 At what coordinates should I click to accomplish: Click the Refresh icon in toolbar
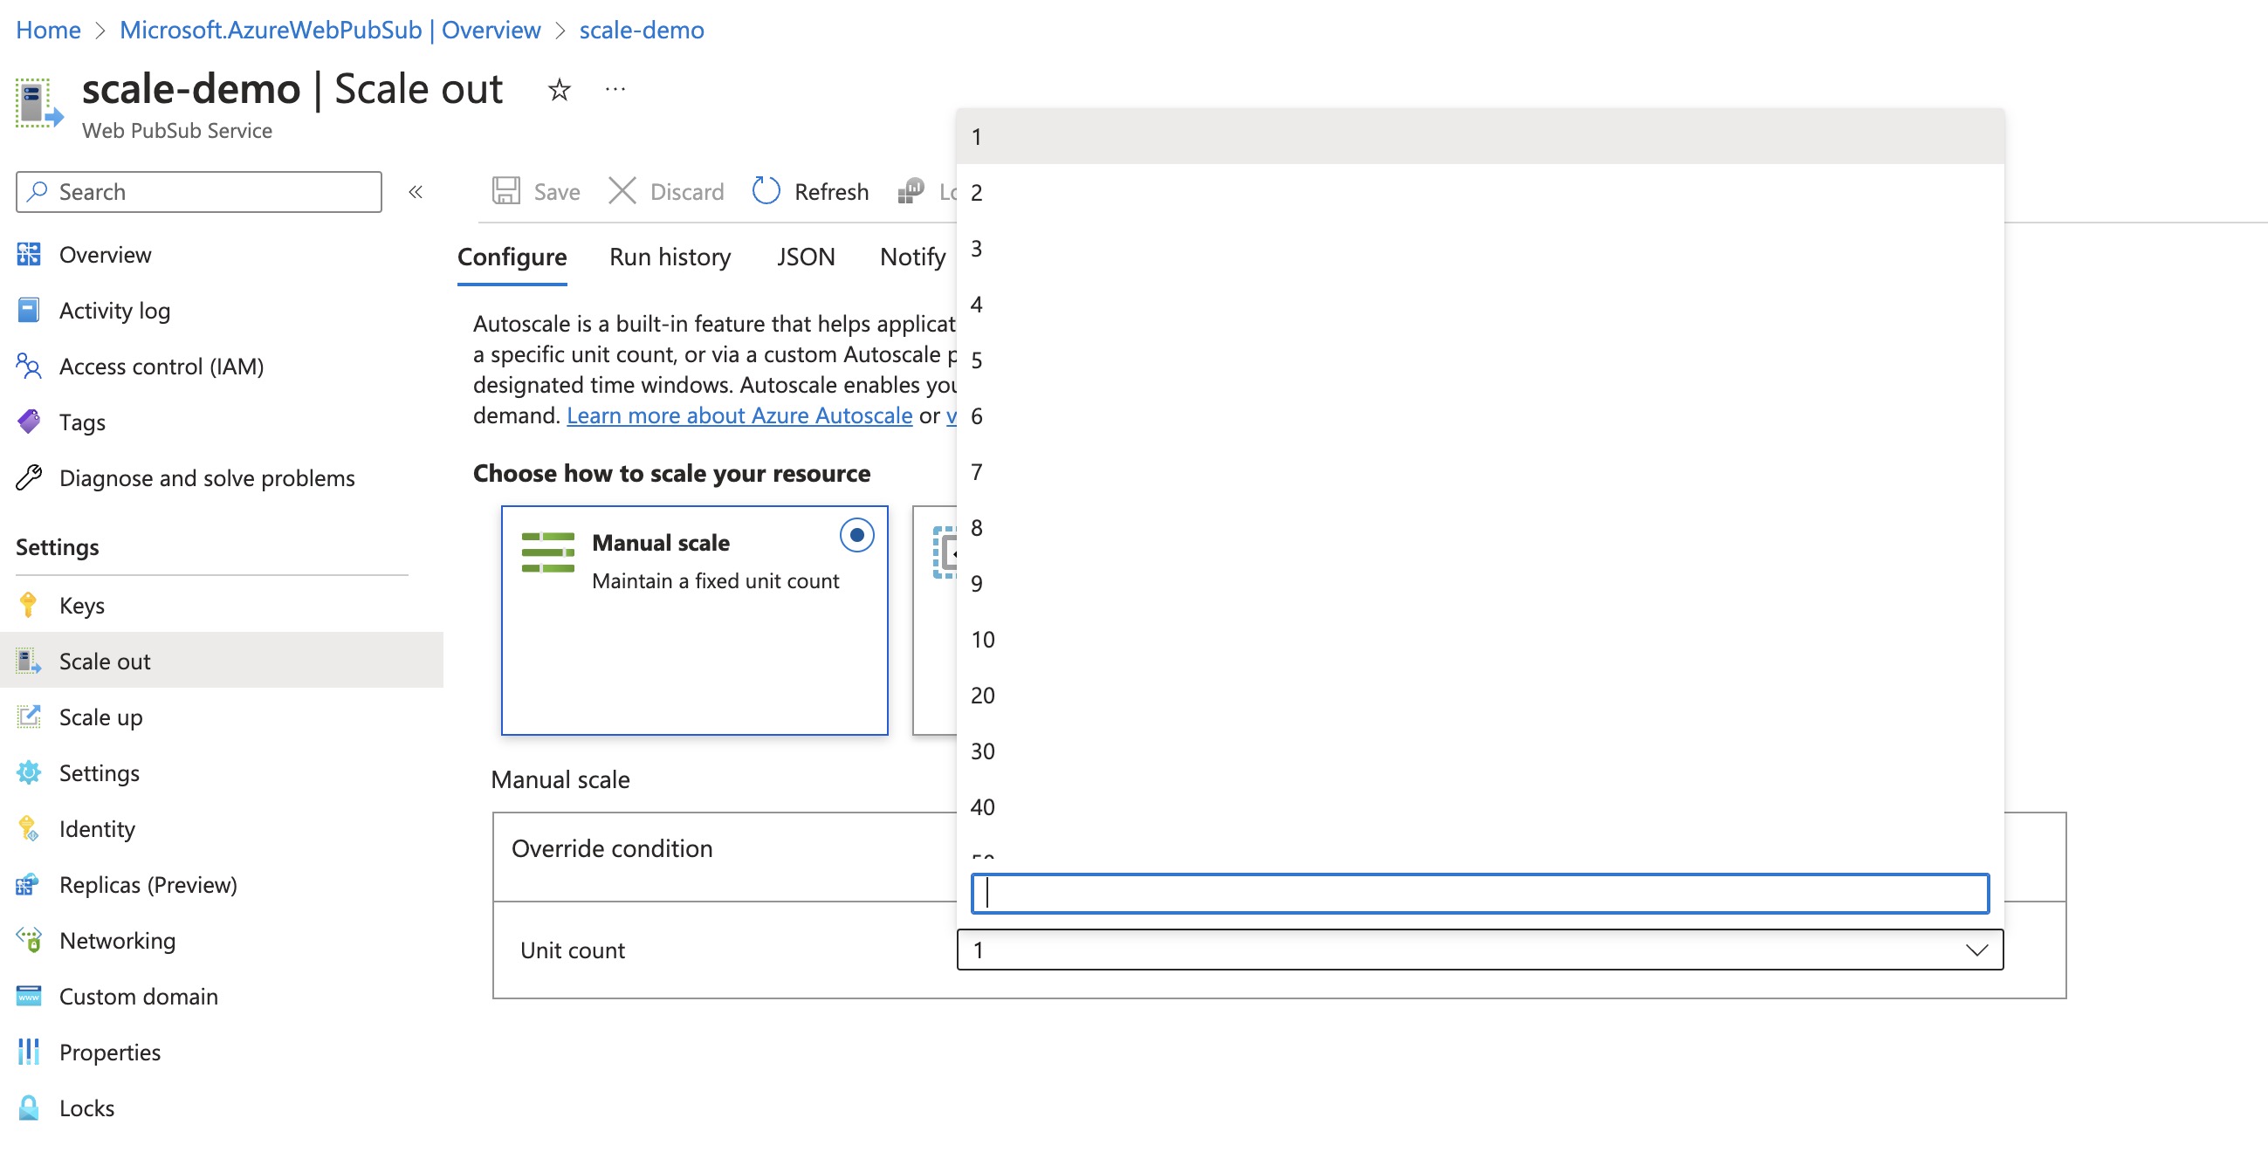[x=761, y=191]
